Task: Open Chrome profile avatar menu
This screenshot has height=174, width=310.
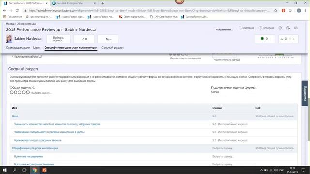Action: pos(299,11)
